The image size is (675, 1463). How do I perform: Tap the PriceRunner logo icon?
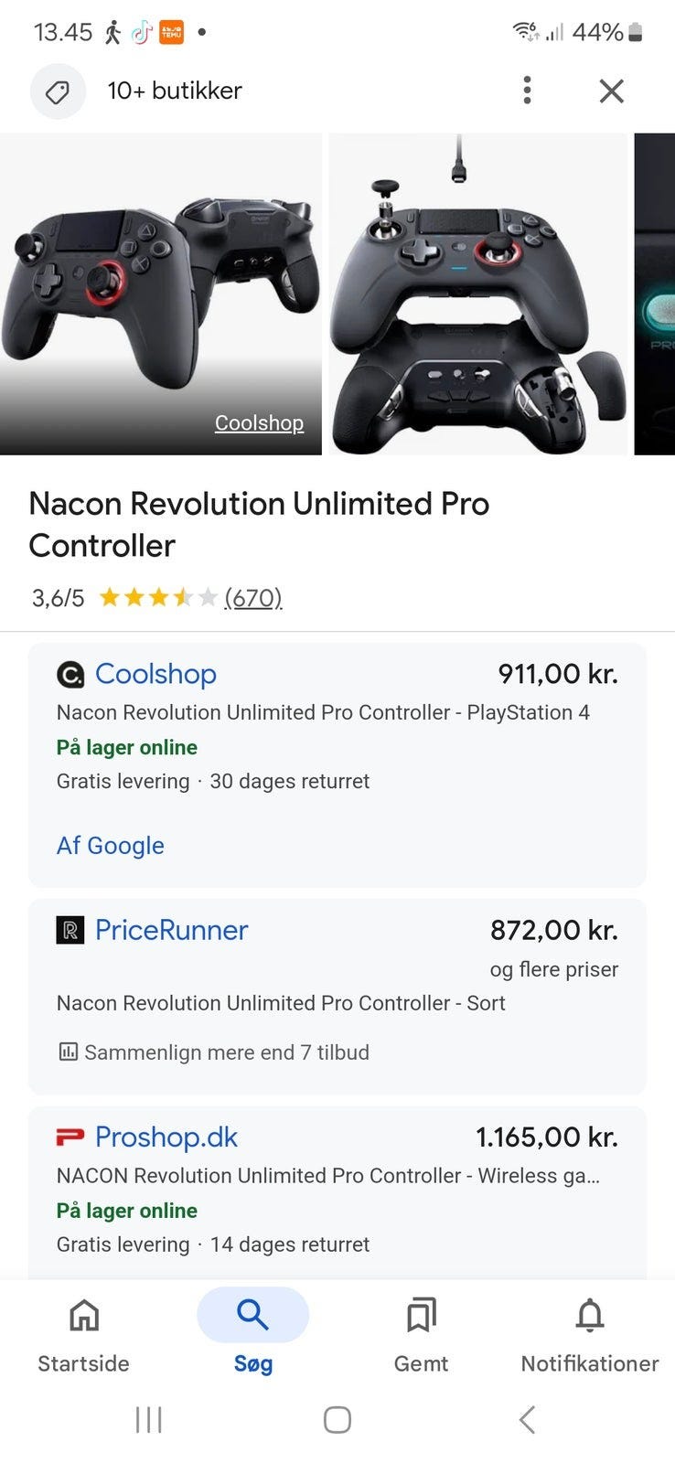point(70,930)
